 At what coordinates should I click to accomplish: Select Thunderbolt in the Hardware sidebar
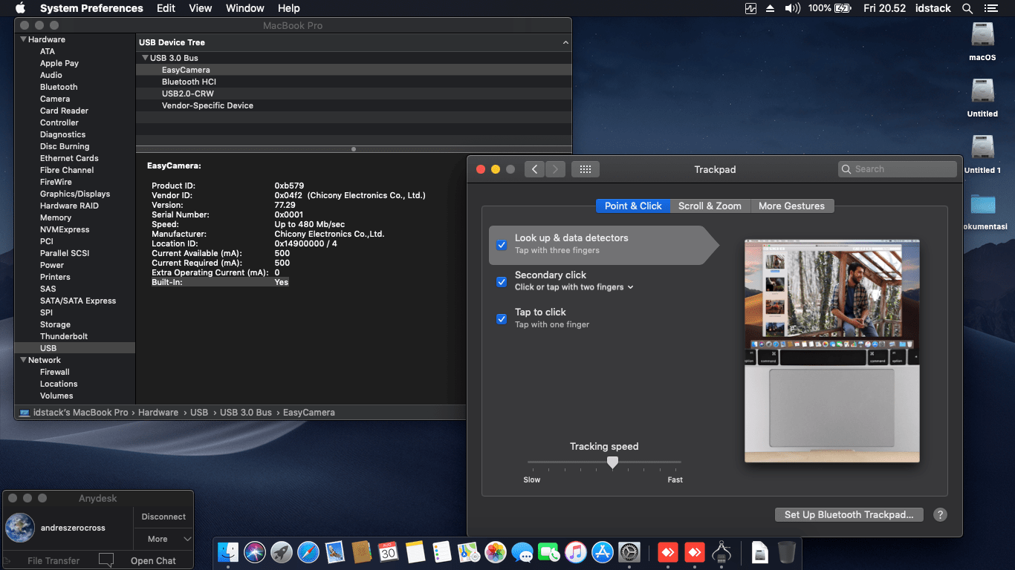[x=74, y=336]
